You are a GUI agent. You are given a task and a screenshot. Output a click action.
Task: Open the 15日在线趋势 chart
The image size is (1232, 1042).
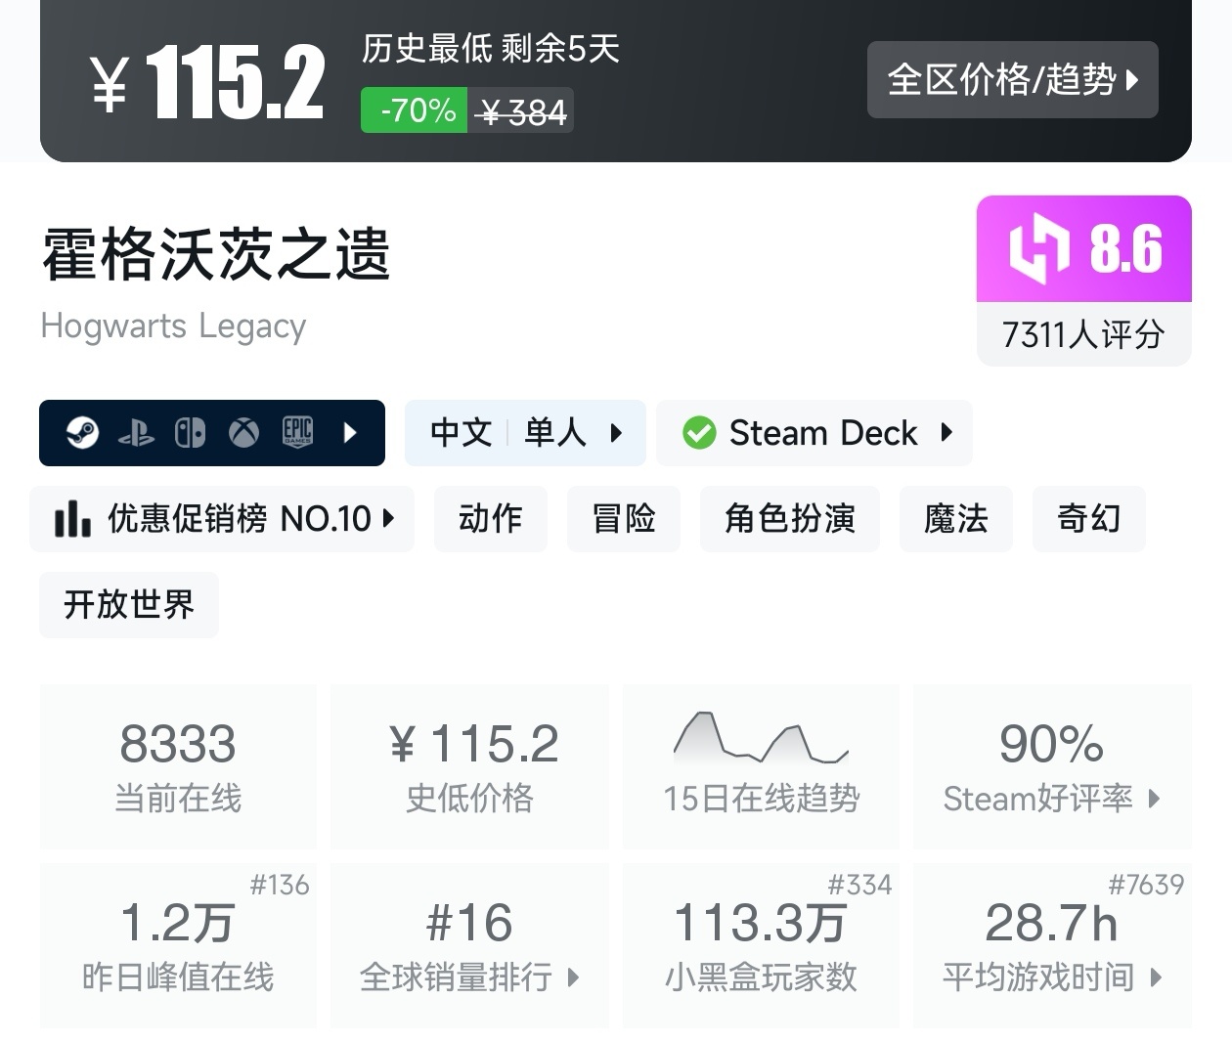coord(761,766)
